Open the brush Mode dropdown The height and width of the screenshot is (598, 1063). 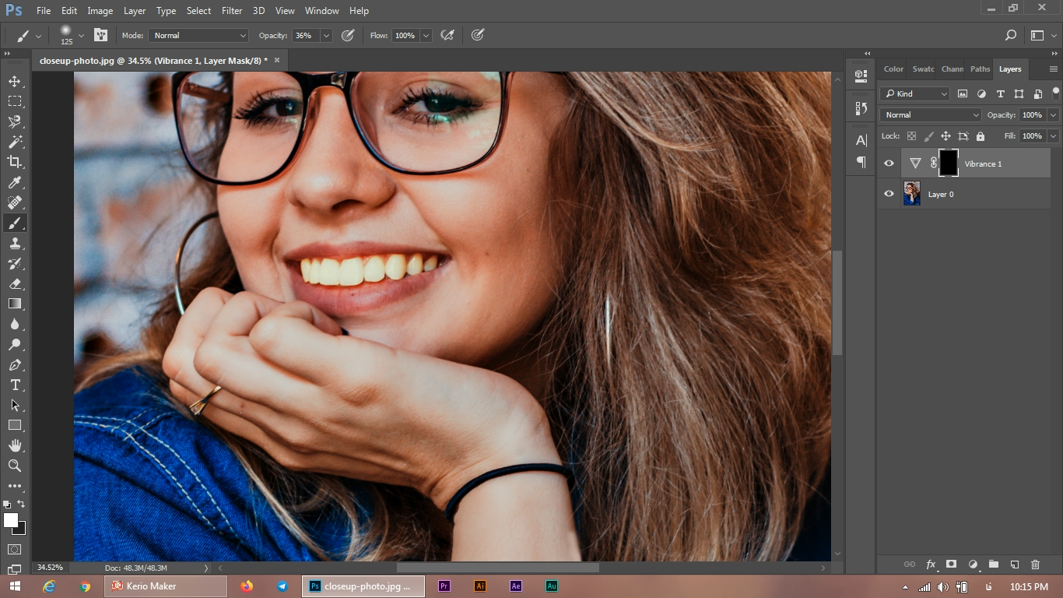coord(199,35)
